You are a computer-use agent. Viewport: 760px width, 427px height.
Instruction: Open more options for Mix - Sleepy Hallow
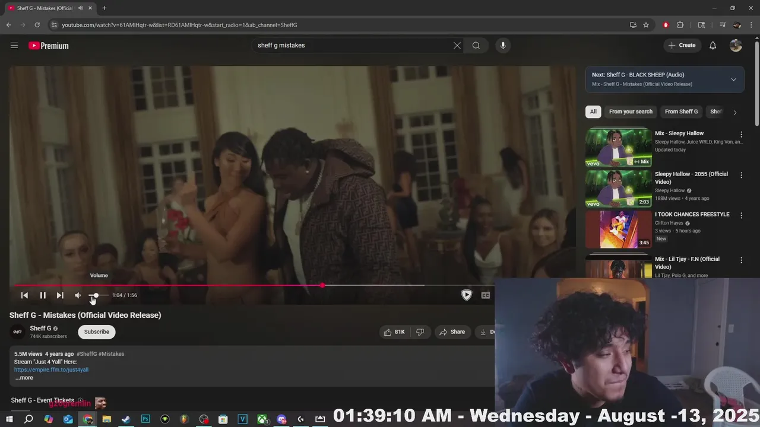(x=741, y=135)
